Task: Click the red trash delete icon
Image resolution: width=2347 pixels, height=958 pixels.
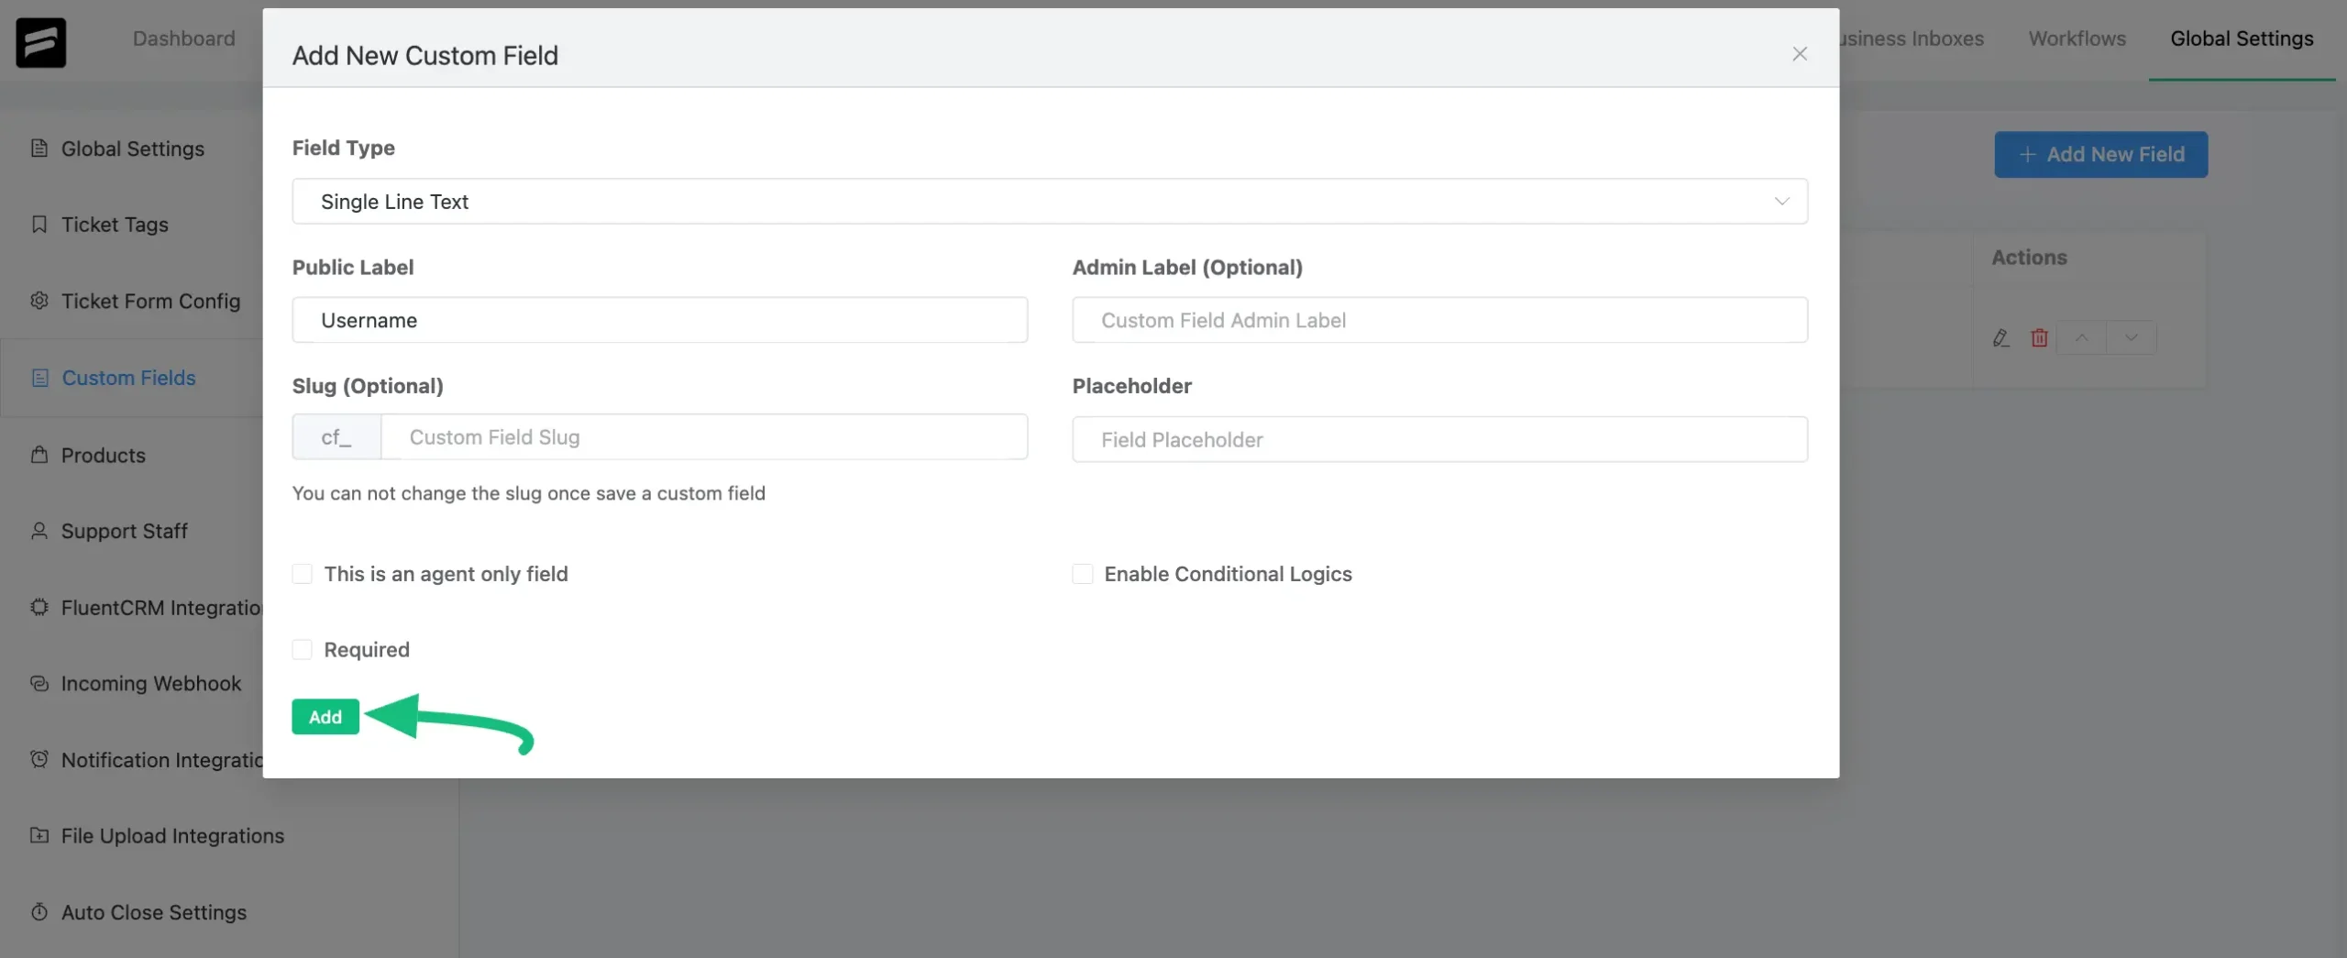Action: 2039,338
